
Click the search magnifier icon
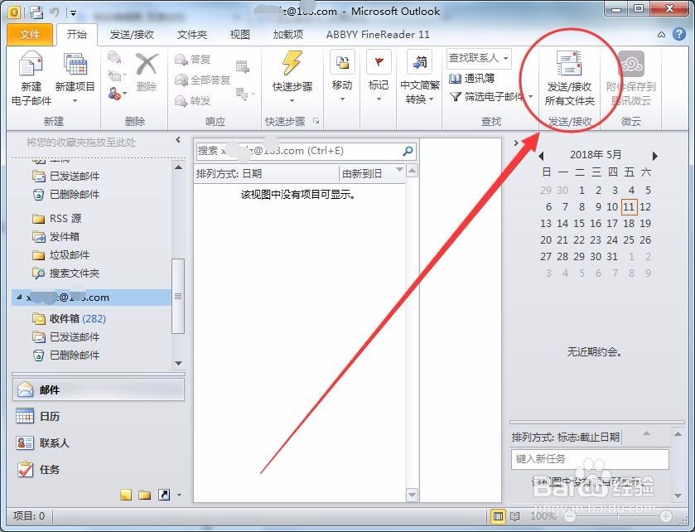[408, 151]
